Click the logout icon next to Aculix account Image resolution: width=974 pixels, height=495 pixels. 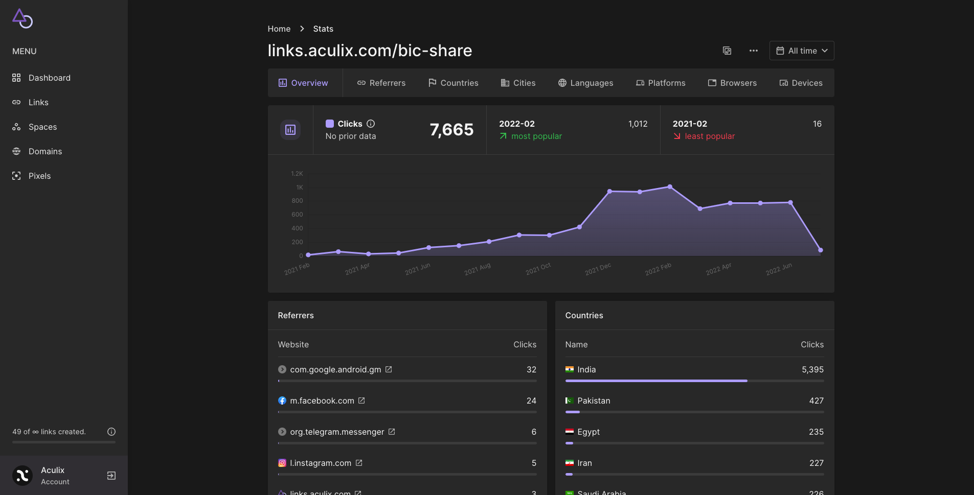coord(111,476)
